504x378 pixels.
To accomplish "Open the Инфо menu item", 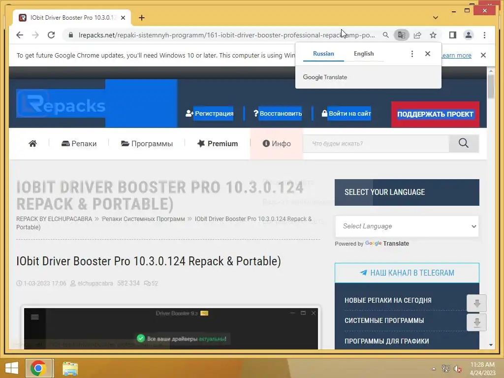I will [x=277, y=143].
